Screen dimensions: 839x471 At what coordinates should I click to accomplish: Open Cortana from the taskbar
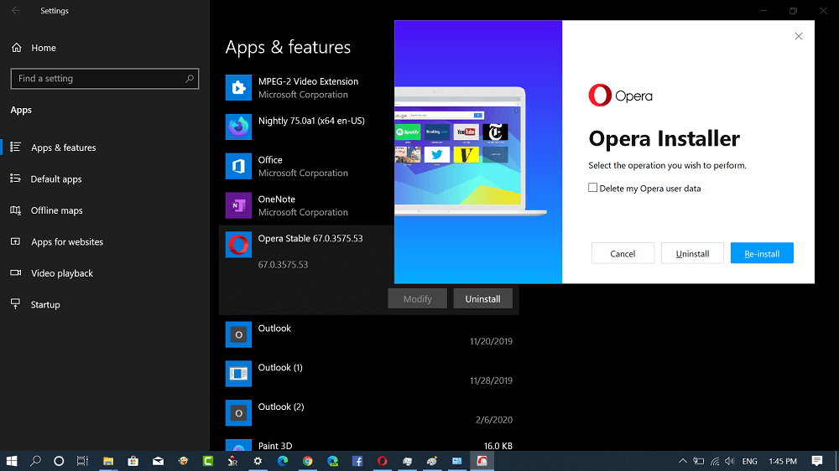tap(59, 461)
